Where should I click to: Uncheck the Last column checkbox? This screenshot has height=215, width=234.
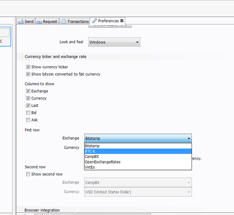click(28, 106)
